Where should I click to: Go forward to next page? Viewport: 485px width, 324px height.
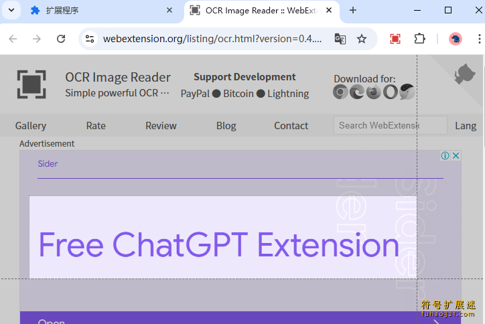click(36, 39)
